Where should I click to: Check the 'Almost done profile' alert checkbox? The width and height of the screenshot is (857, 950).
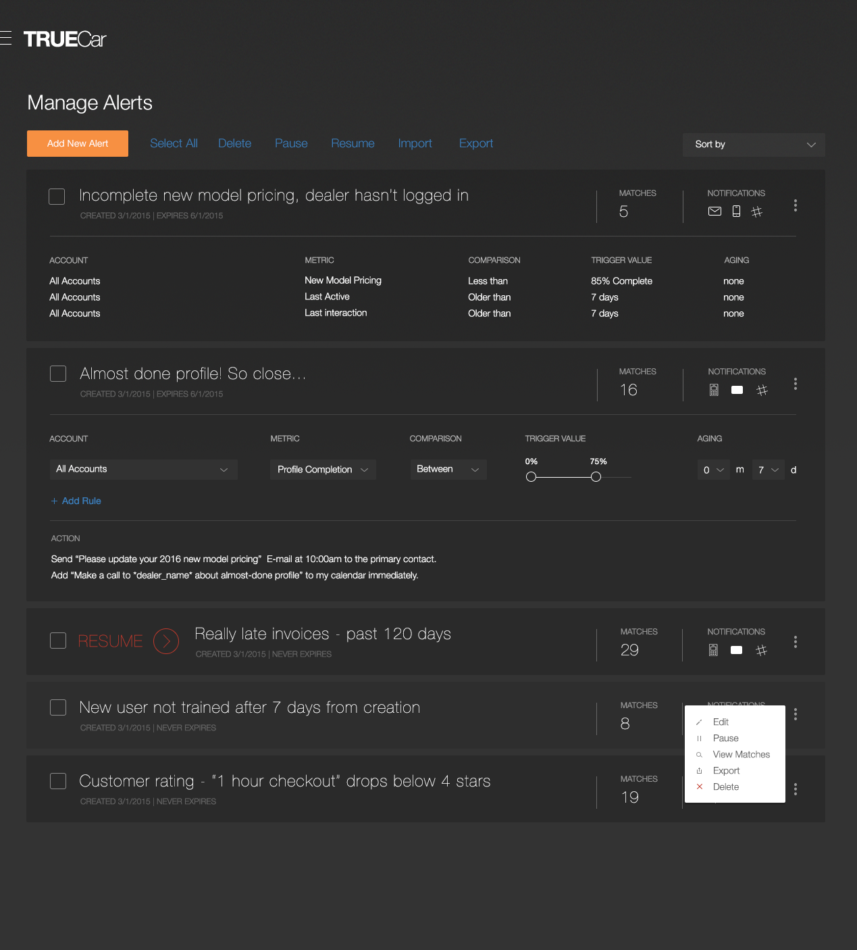[x=58, y=374]
